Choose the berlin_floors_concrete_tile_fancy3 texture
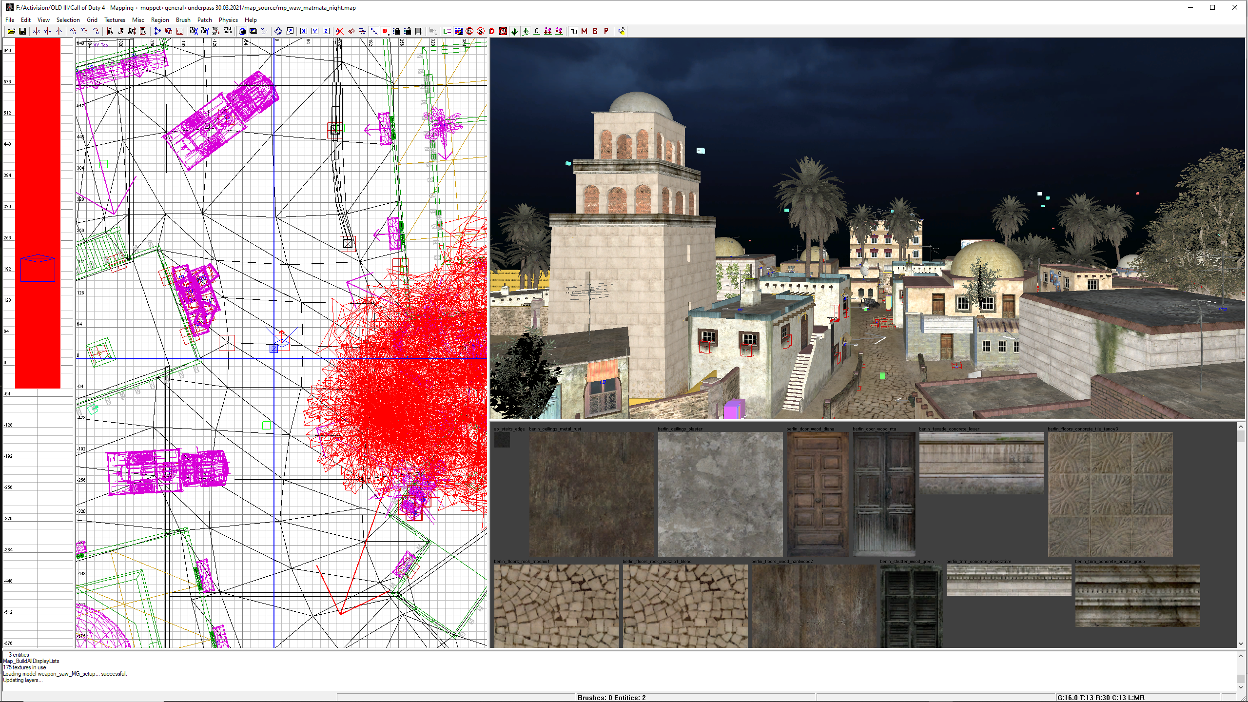This screenshot has width=1248, height=702. click(1110, 494)
